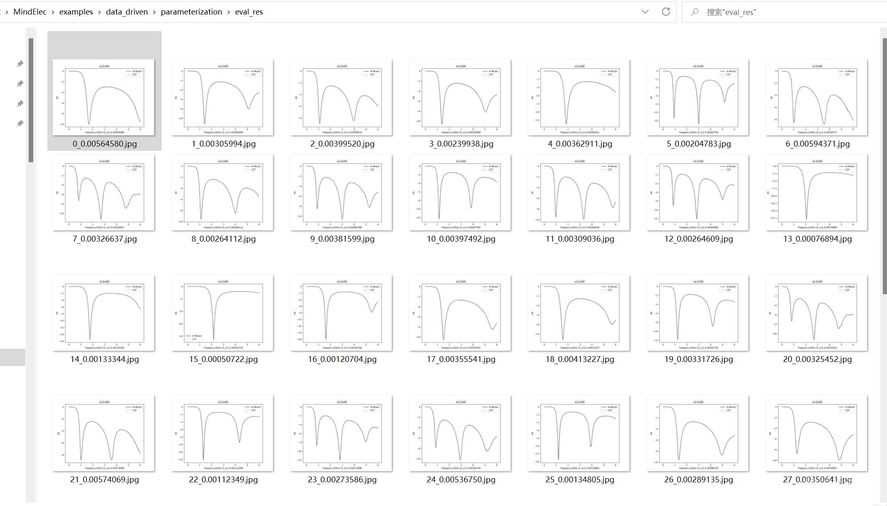This screenshot has width=887, height=506.
Task: Click the fourth pin icon in sidebar
Action: pyautogui.click(x=20, y=123)
